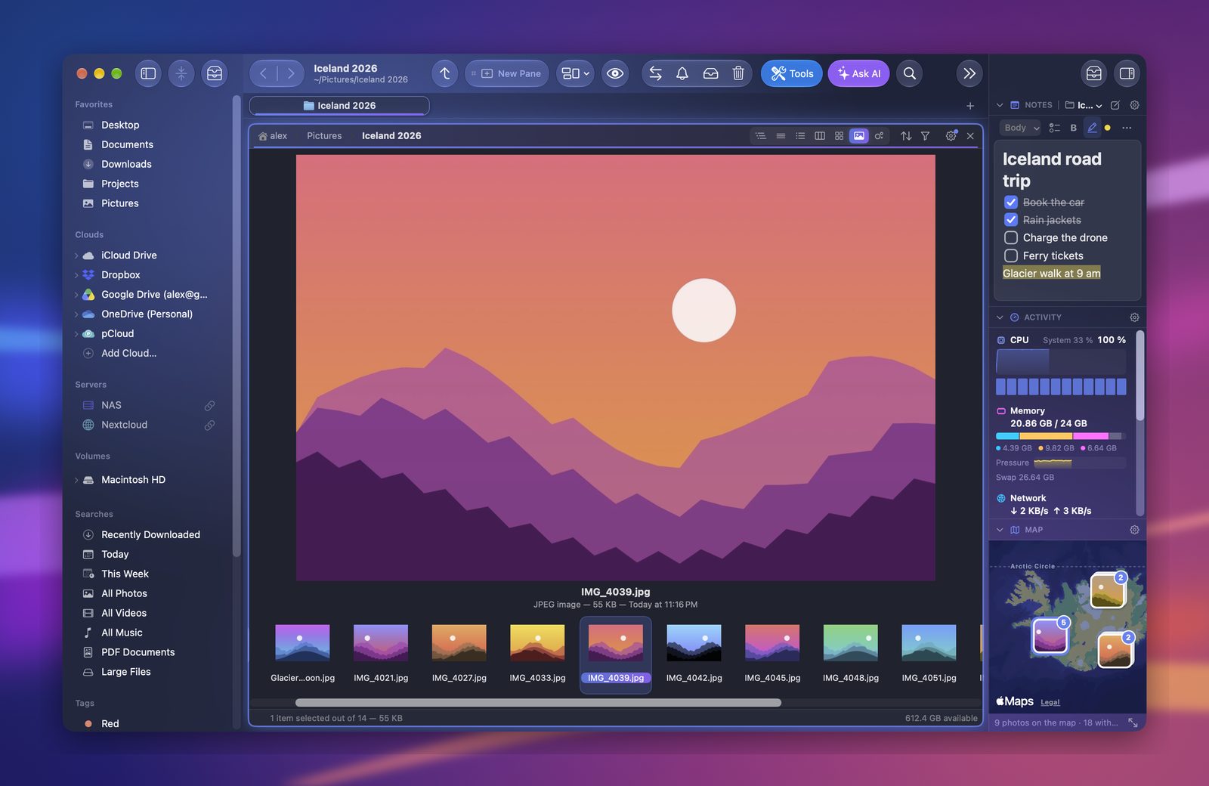Screen dimensions: 1209x786
Task: Click the Ask AI button
Action: tap(858, 73)
